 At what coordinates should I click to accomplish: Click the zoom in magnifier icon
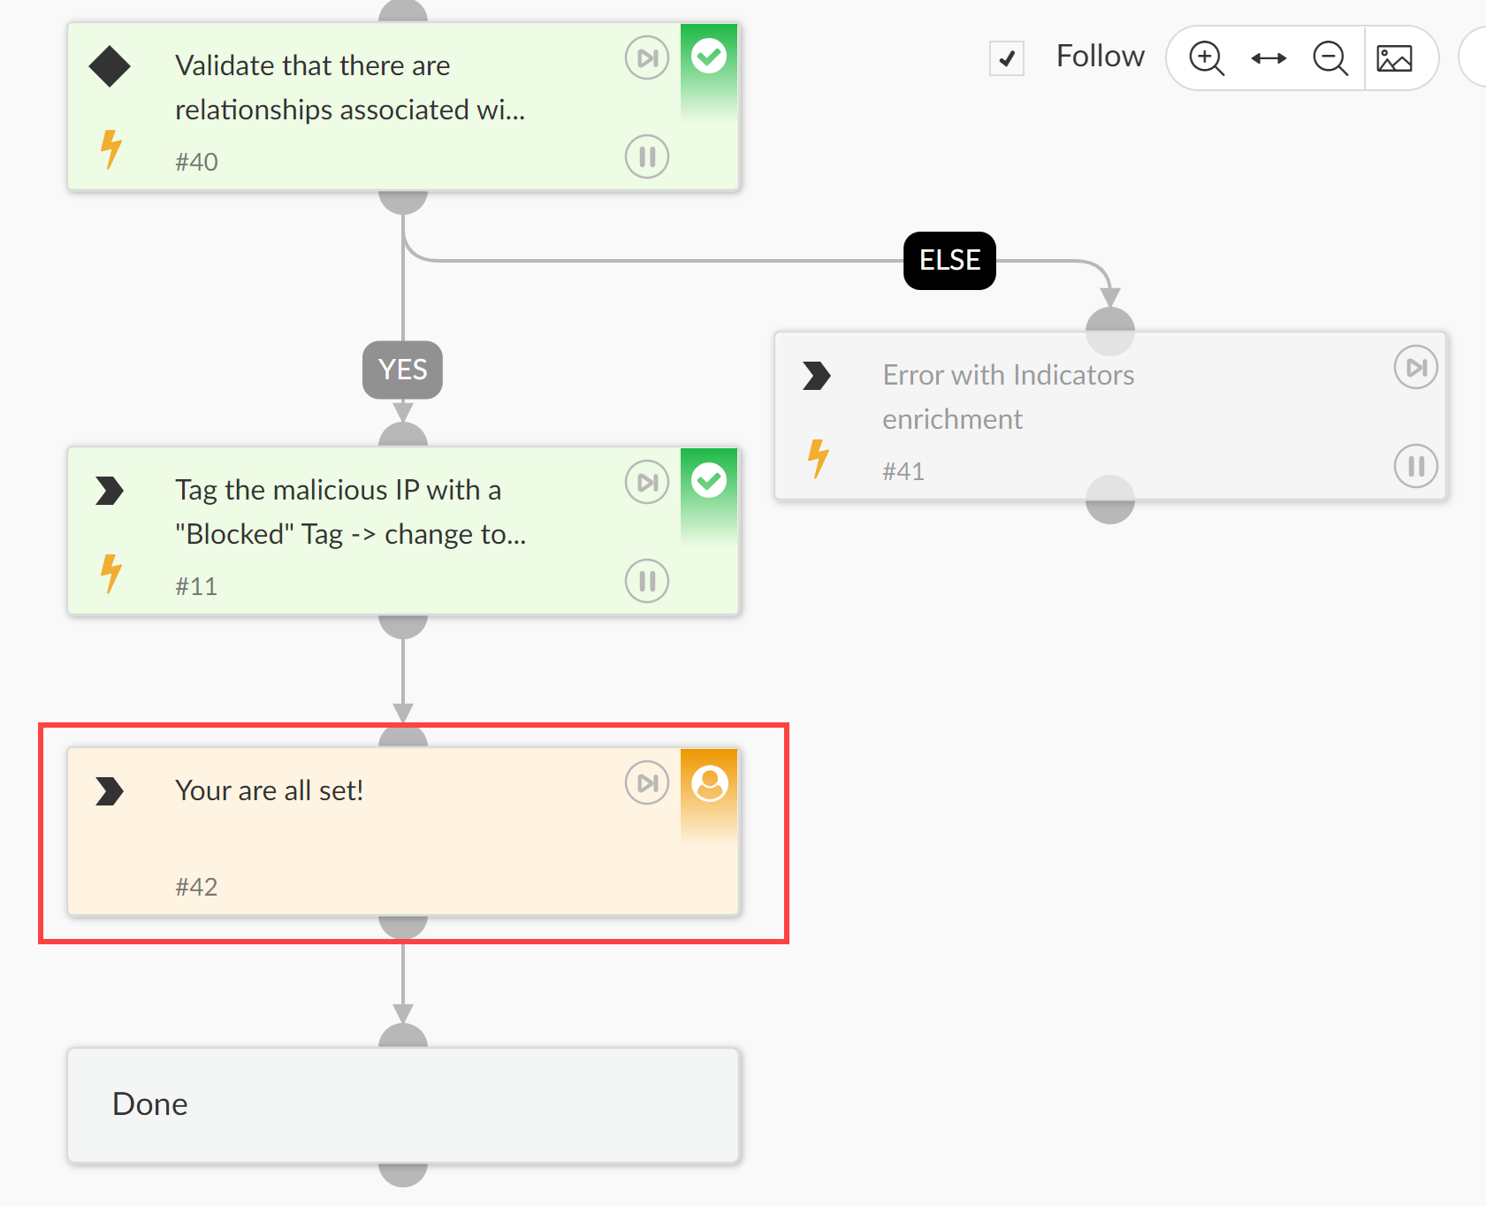click(1206, 58)
